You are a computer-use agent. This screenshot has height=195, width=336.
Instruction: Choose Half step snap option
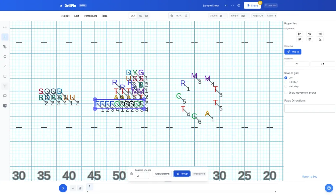[286, 86]
